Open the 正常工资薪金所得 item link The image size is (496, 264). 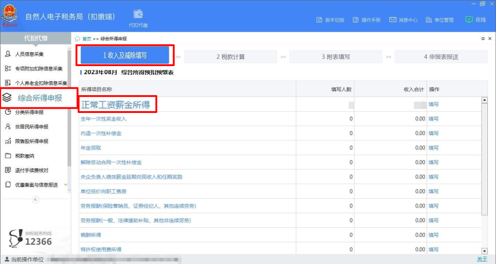point(115,105)
